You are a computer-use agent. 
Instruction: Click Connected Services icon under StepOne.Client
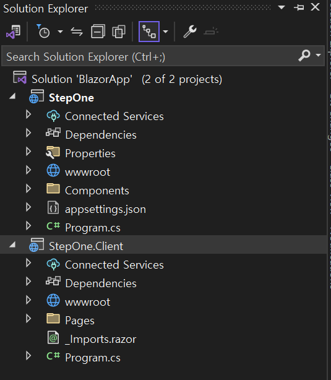[53, 264]
